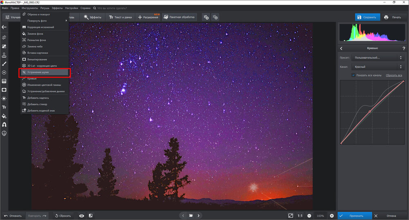
Task: Choose Замена неба from the menu
Action: [45, 46]
